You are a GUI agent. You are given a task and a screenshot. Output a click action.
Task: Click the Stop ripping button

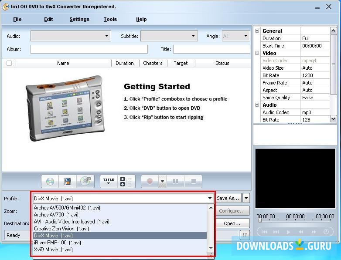coord(193,181)
